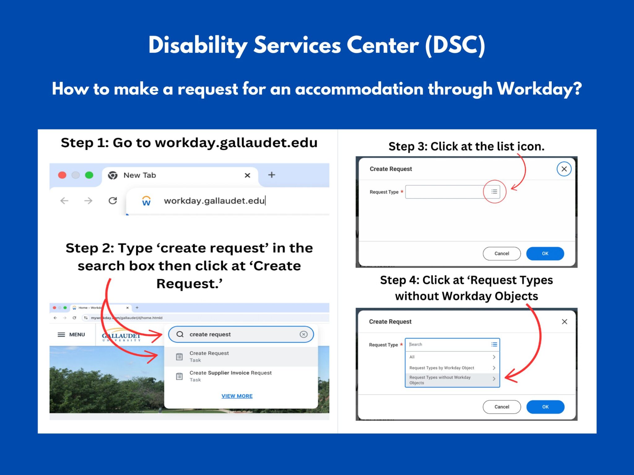The width and height of the screenshot is (634, 475).
Task: Click the 'create request' search box
Action: [x=241, y=334]
